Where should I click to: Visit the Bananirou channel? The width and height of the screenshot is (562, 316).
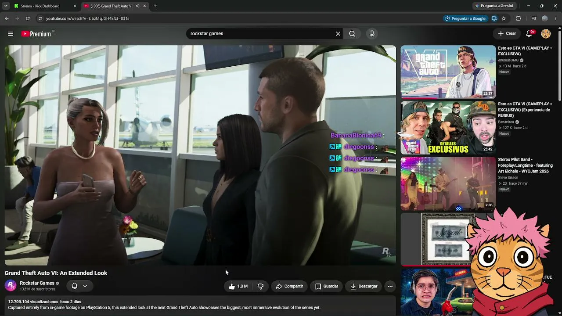click(x=506, y=122)
